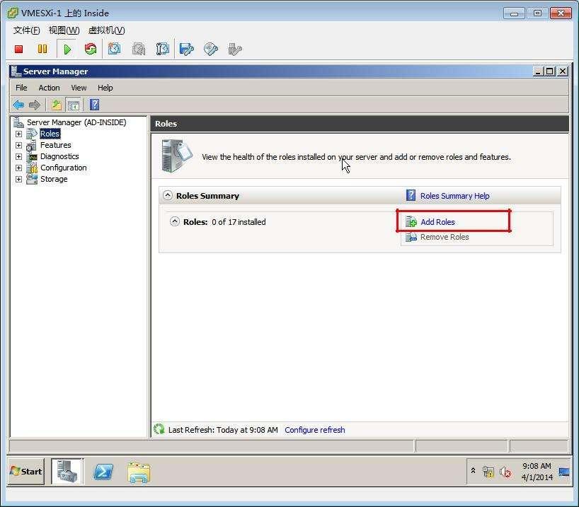Open the 视图(W) menu
This screenshot has width=579, height=507.
coord(64,30)
